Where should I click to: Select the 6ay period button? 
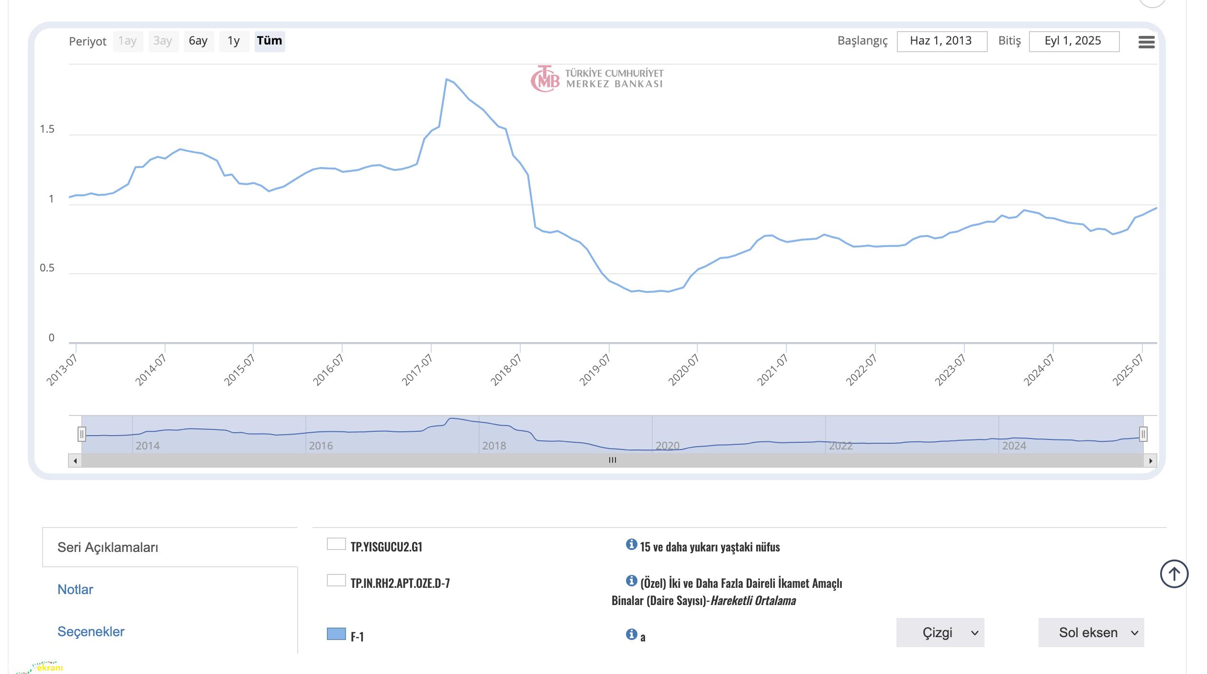(198, 41)
